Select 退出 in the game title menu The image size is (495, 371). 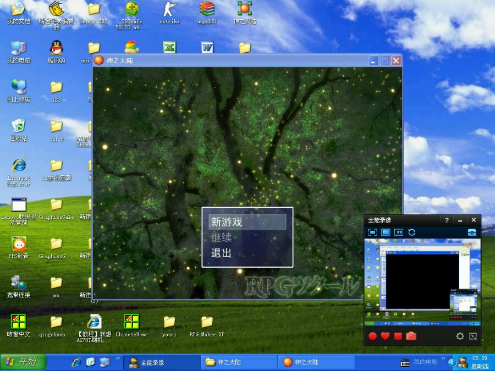(221, 253)
